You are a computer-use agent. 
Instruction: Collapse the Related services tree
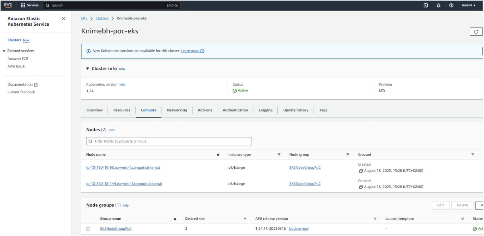[x=4, y=51]
